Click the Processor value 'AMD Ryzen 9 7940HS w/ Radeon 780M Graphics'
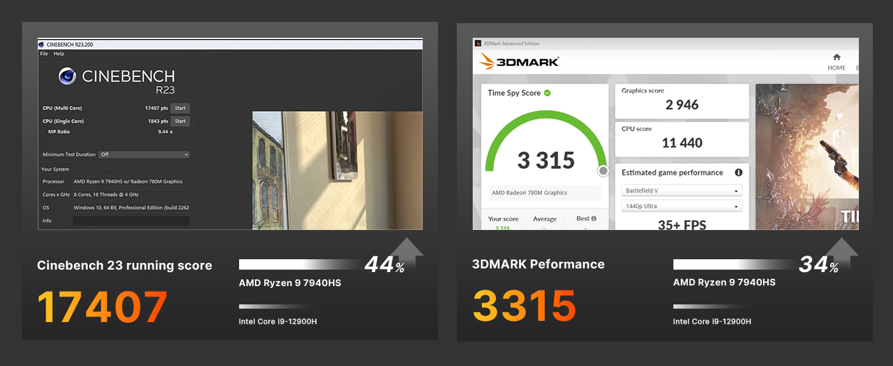This screenshot has width=893, height=366. tap(128, 181)
